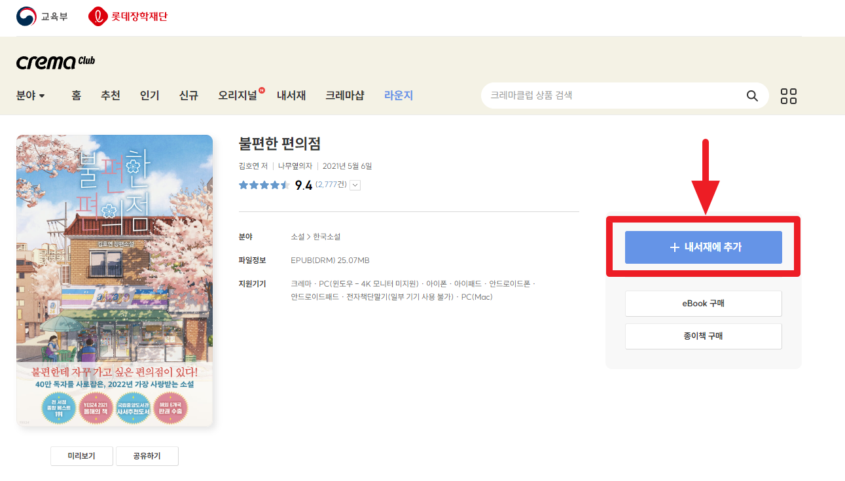
Task: Click the publication date 2021년 5월 6일
Action: tap(348, 166)
